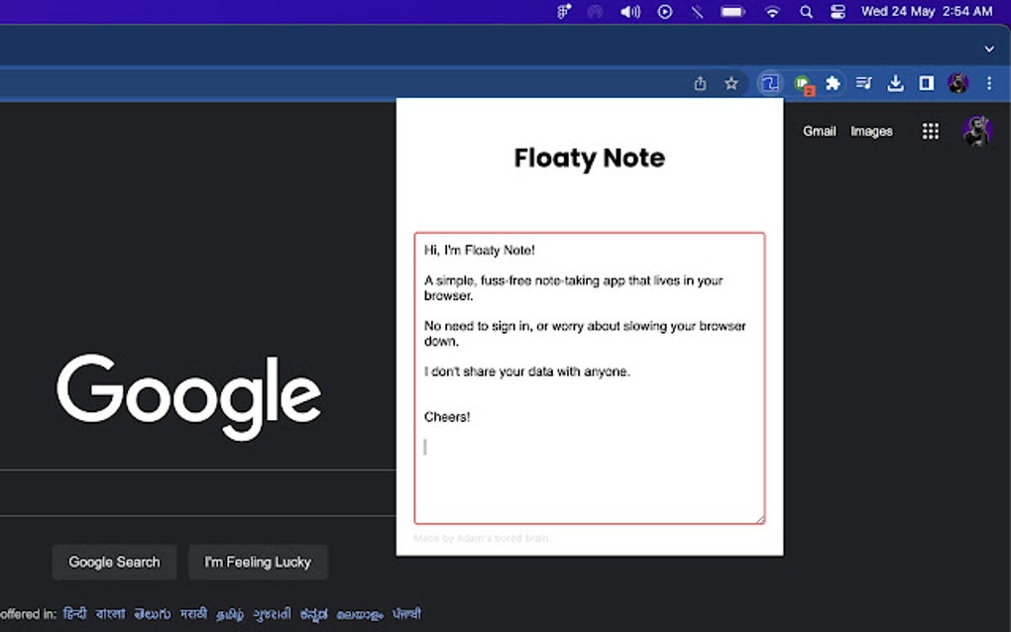Click the I'm Feeling Lucky button
This screenshot has height=632, width=1011.
click(x=258, y=562)
